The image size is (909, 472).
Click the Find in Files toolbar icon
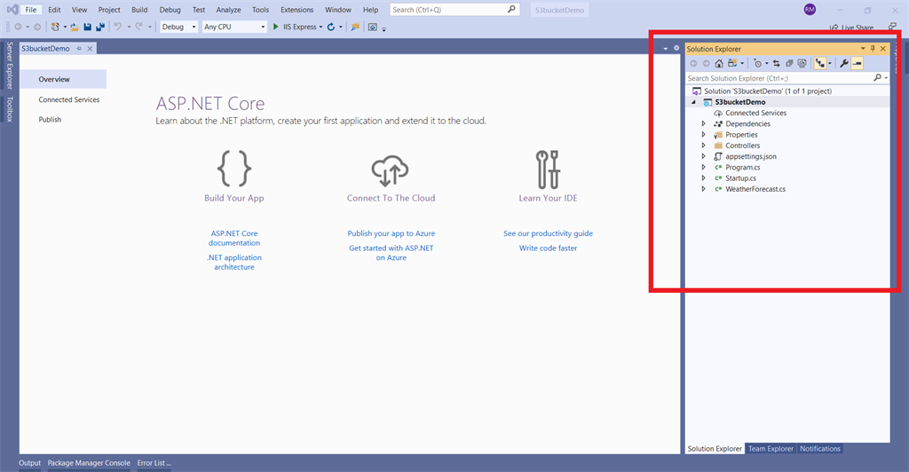pos(355,27)
